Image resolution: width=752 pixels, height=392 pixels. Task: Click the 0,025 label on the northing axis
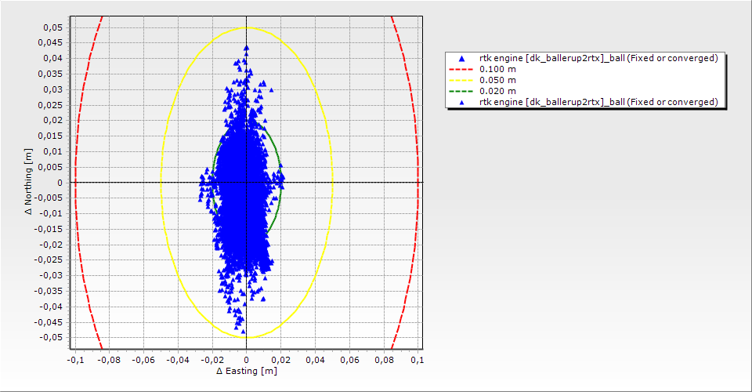[x=50, y=105]
